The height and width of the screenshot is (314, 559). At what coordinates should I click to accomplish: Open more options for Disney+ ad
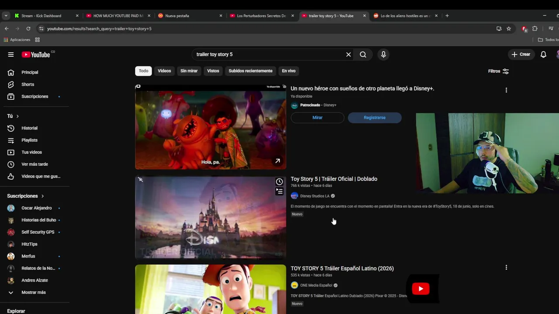click(506, 90)
